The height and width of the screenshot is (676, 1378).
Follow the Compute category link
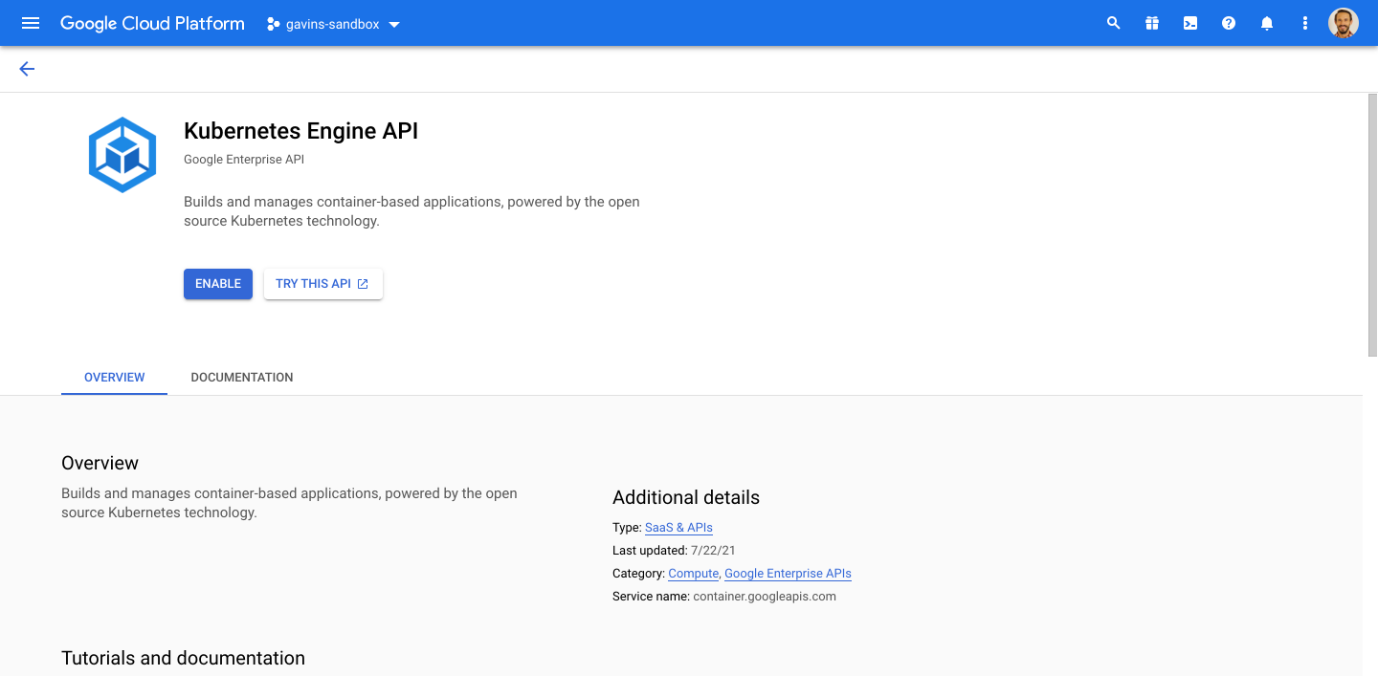[693, 574]
